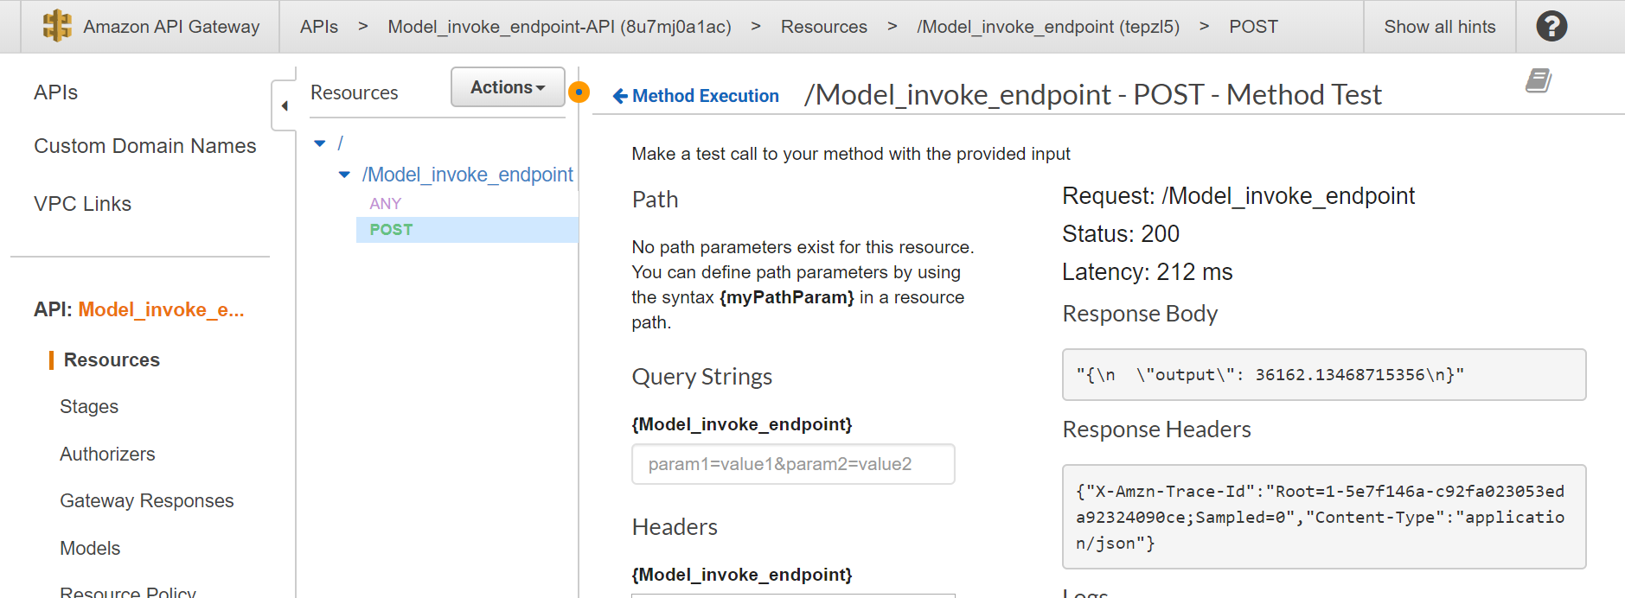Select the POST method in resource tree
1625x598 pixels.
tap(391, 230)
